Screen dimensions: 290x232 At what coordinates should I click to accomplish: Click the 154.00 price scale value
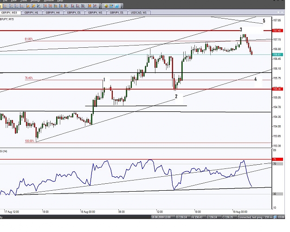pyautogui.click(x=277, y=127)
